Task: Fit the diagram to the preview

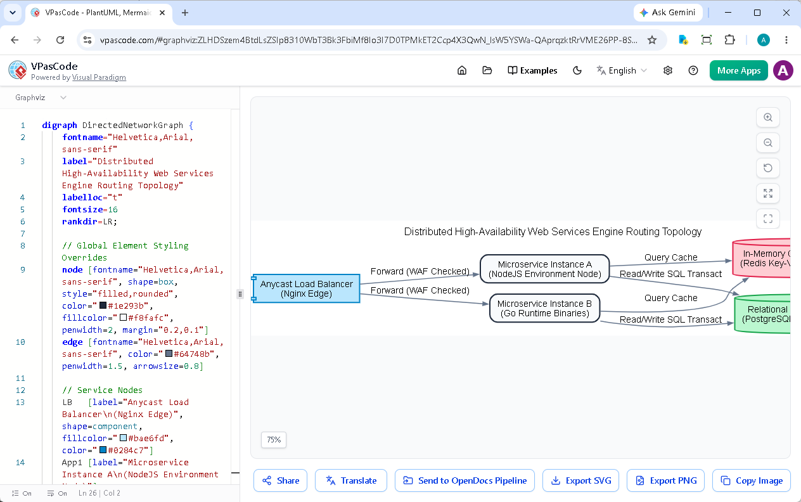Action: pyautogui.click(x=768, y=193)
